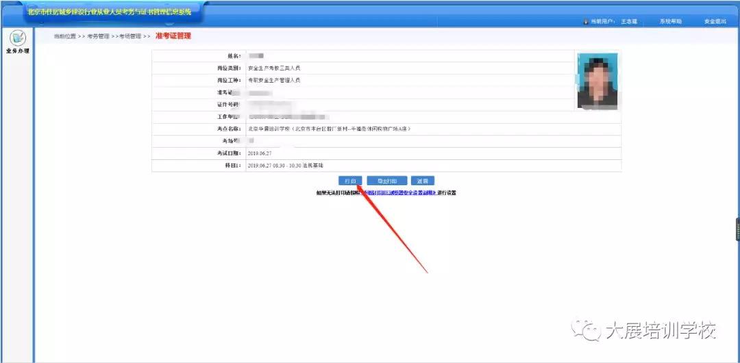This screenshot has width=740, height=363.
Task: Click the candidate photo thumbnail
Action: point(597,81)
